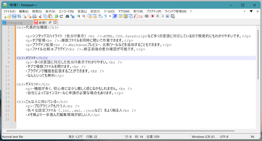Image resolution: width=262 pixels, height=141 pixels.
Task: Open the 設定(T) menu
Action: click(95, 11)
